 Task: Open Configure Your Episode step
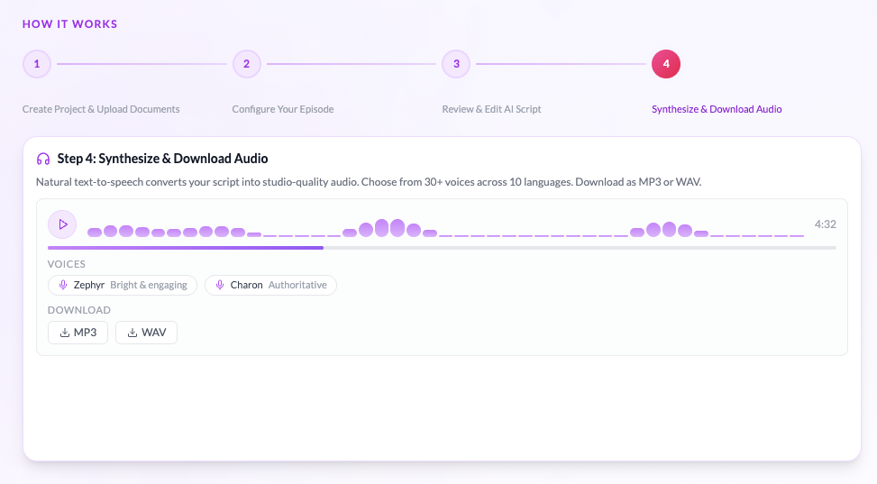click(x=283, y=109)
